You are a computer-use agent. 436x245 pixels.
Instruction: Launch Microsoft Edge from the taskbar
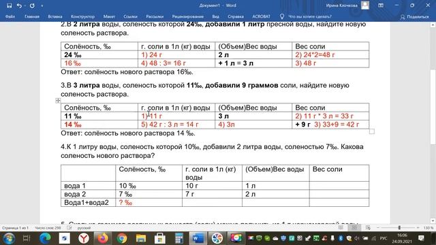[46, 238]
